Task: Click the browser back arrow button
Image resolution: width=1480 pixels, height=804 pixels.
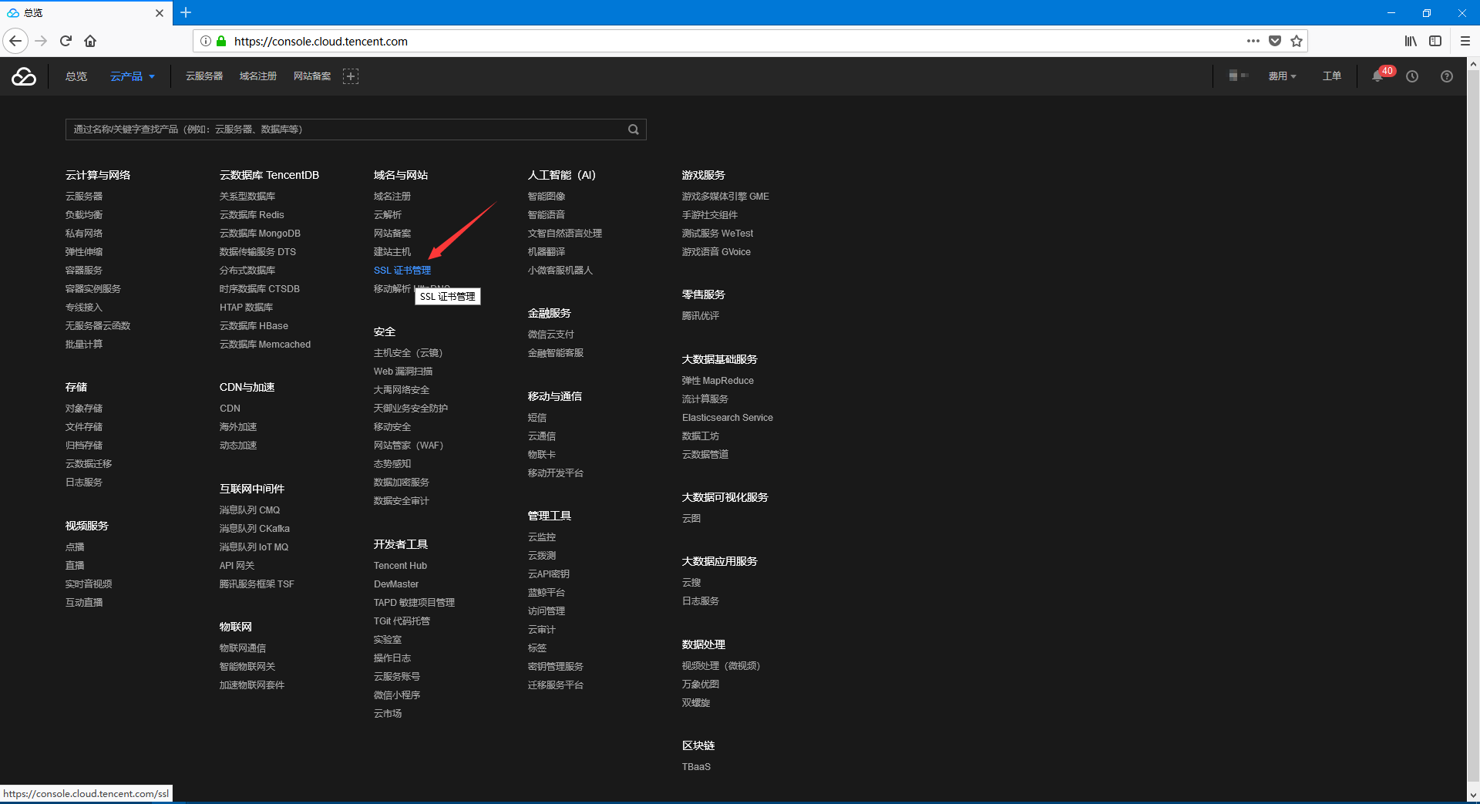Action: (x=15, y=41)
